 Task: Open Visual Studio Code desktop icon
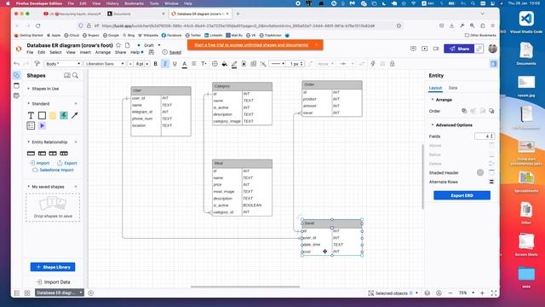tap(526, 21)
